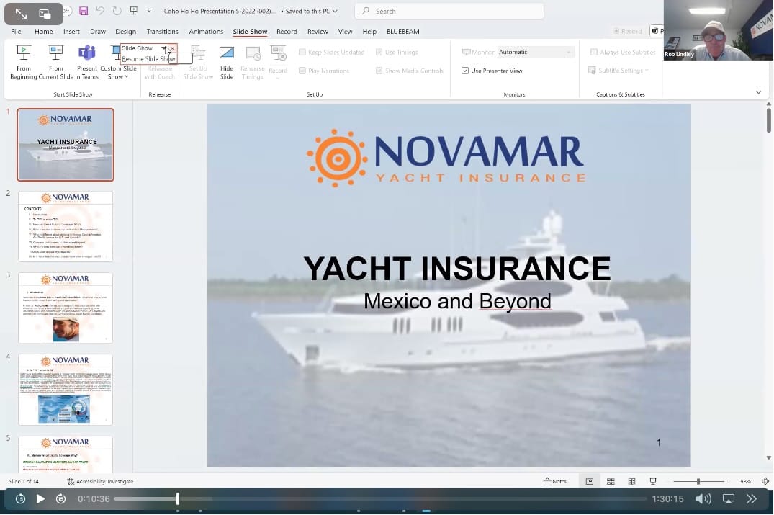Click the Undo arrow icon
774x515 pixels.
coord(100,11)
